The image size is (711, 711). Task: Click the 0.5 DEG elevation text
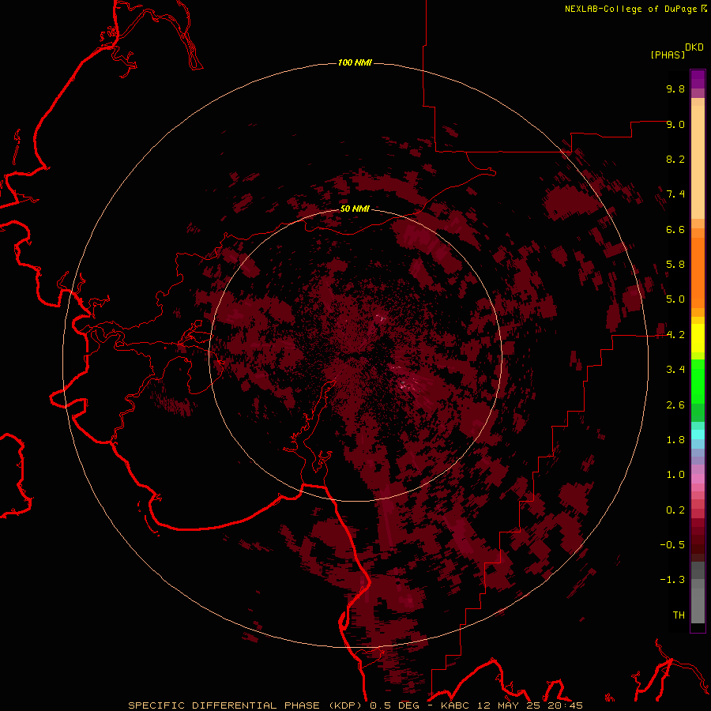click(x=394, y=705)
